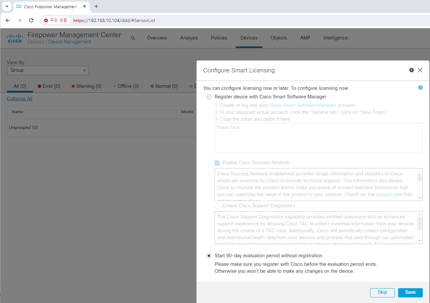The height and width of the screenshot is (303, 430).
Task: Click the browser address bar URL
Action: pos(114,20)
